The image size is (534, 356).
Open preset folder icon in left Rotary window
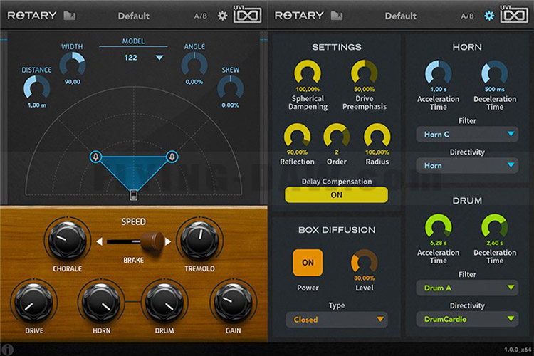(70, 16)
